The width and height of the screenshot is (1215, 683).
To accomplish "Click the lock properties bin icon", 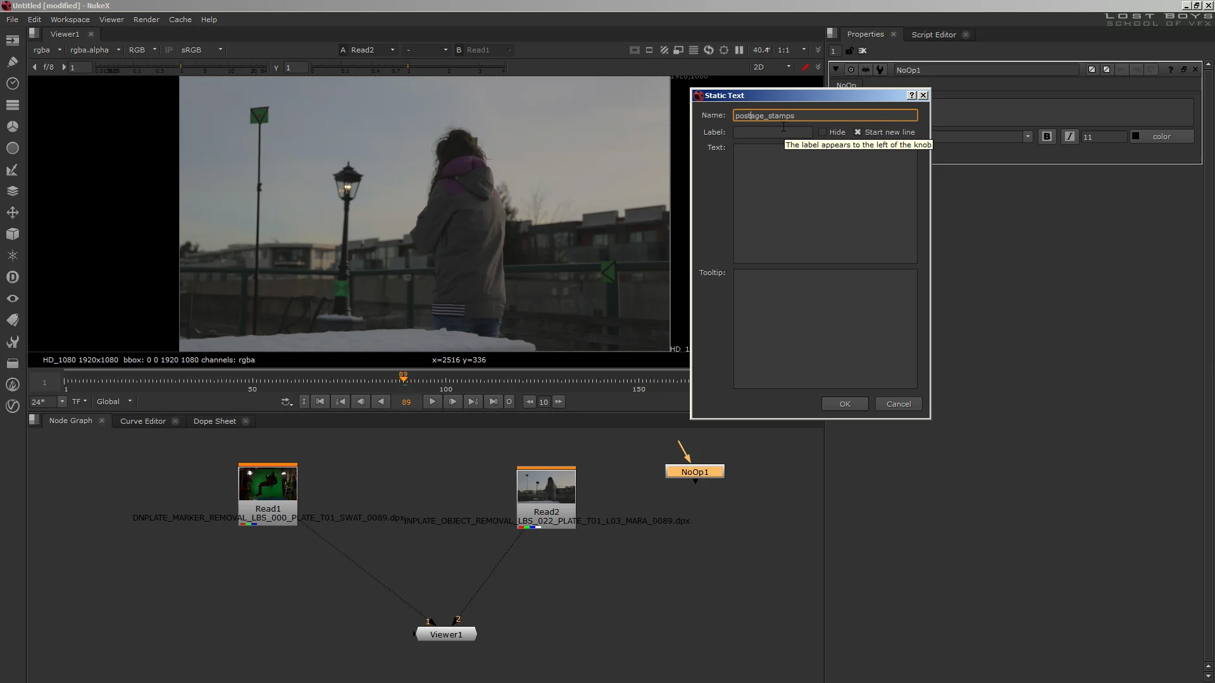I will [x=849, y=51].
